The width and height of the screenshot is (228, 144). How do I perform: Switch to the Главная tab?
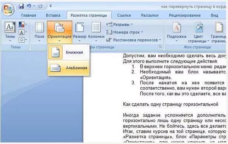coord(29,16)
